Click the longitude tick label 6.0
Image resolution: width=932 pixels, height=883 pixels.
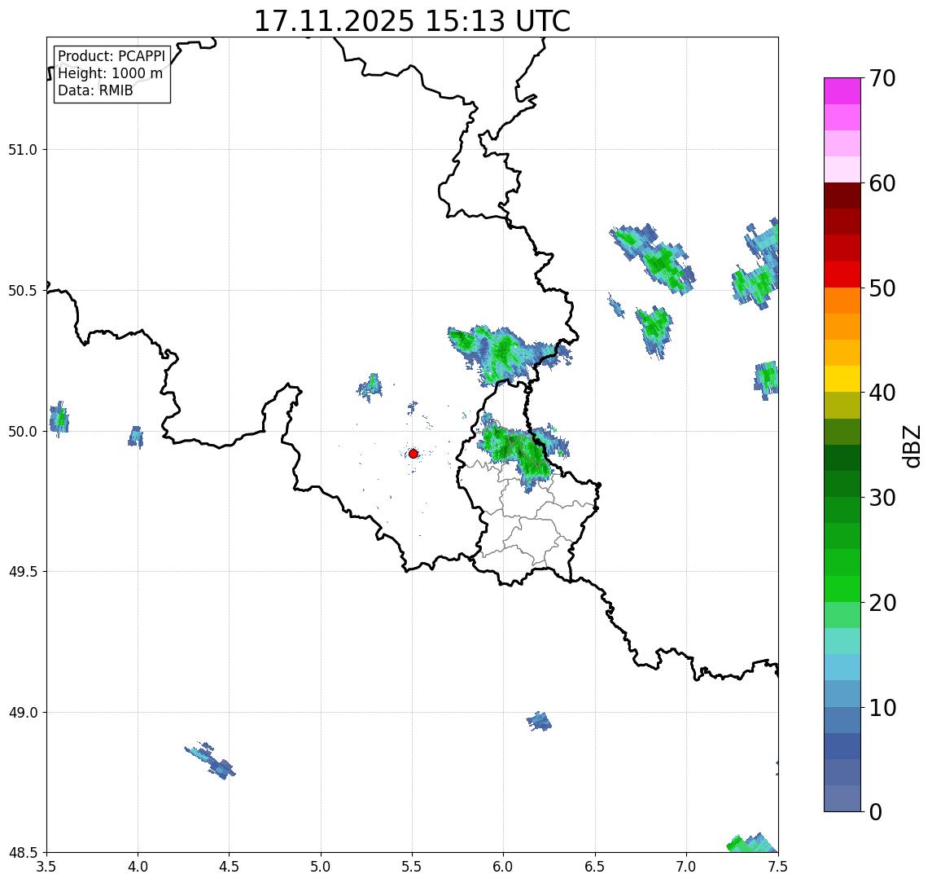[504, 866]
